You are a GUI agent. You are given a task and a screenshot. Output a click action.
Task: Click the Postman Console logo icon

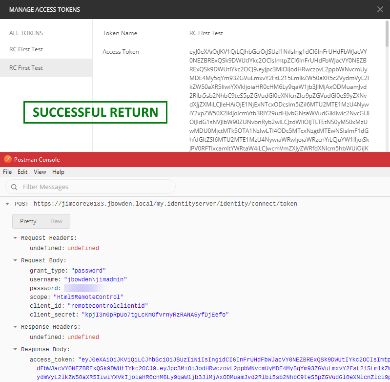pos(7,159)
